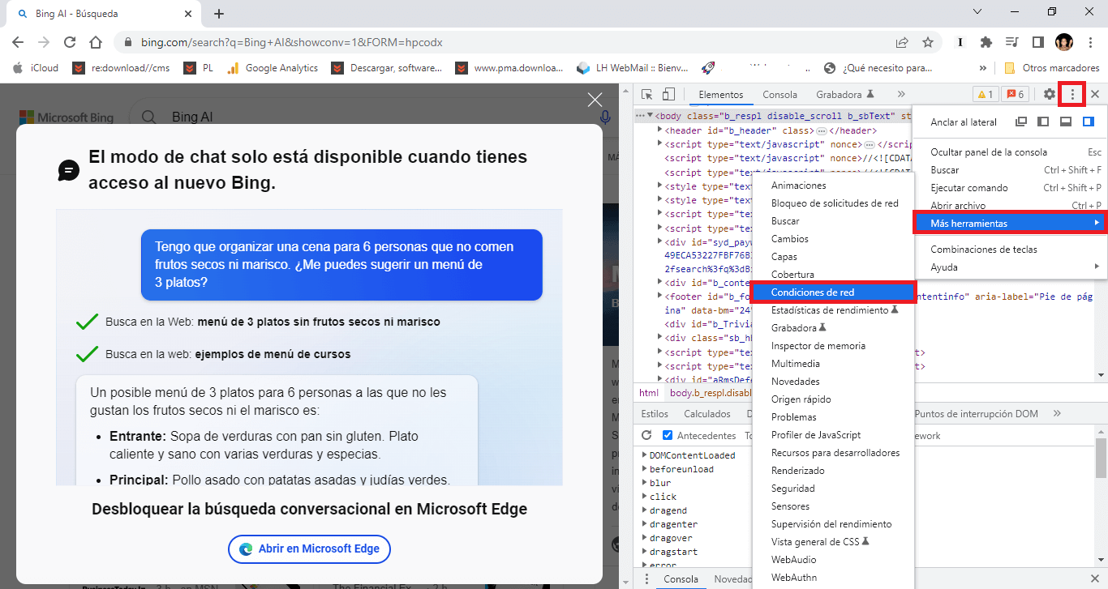
Task: Go back using the browser back arrow
Action: (18, 42)
